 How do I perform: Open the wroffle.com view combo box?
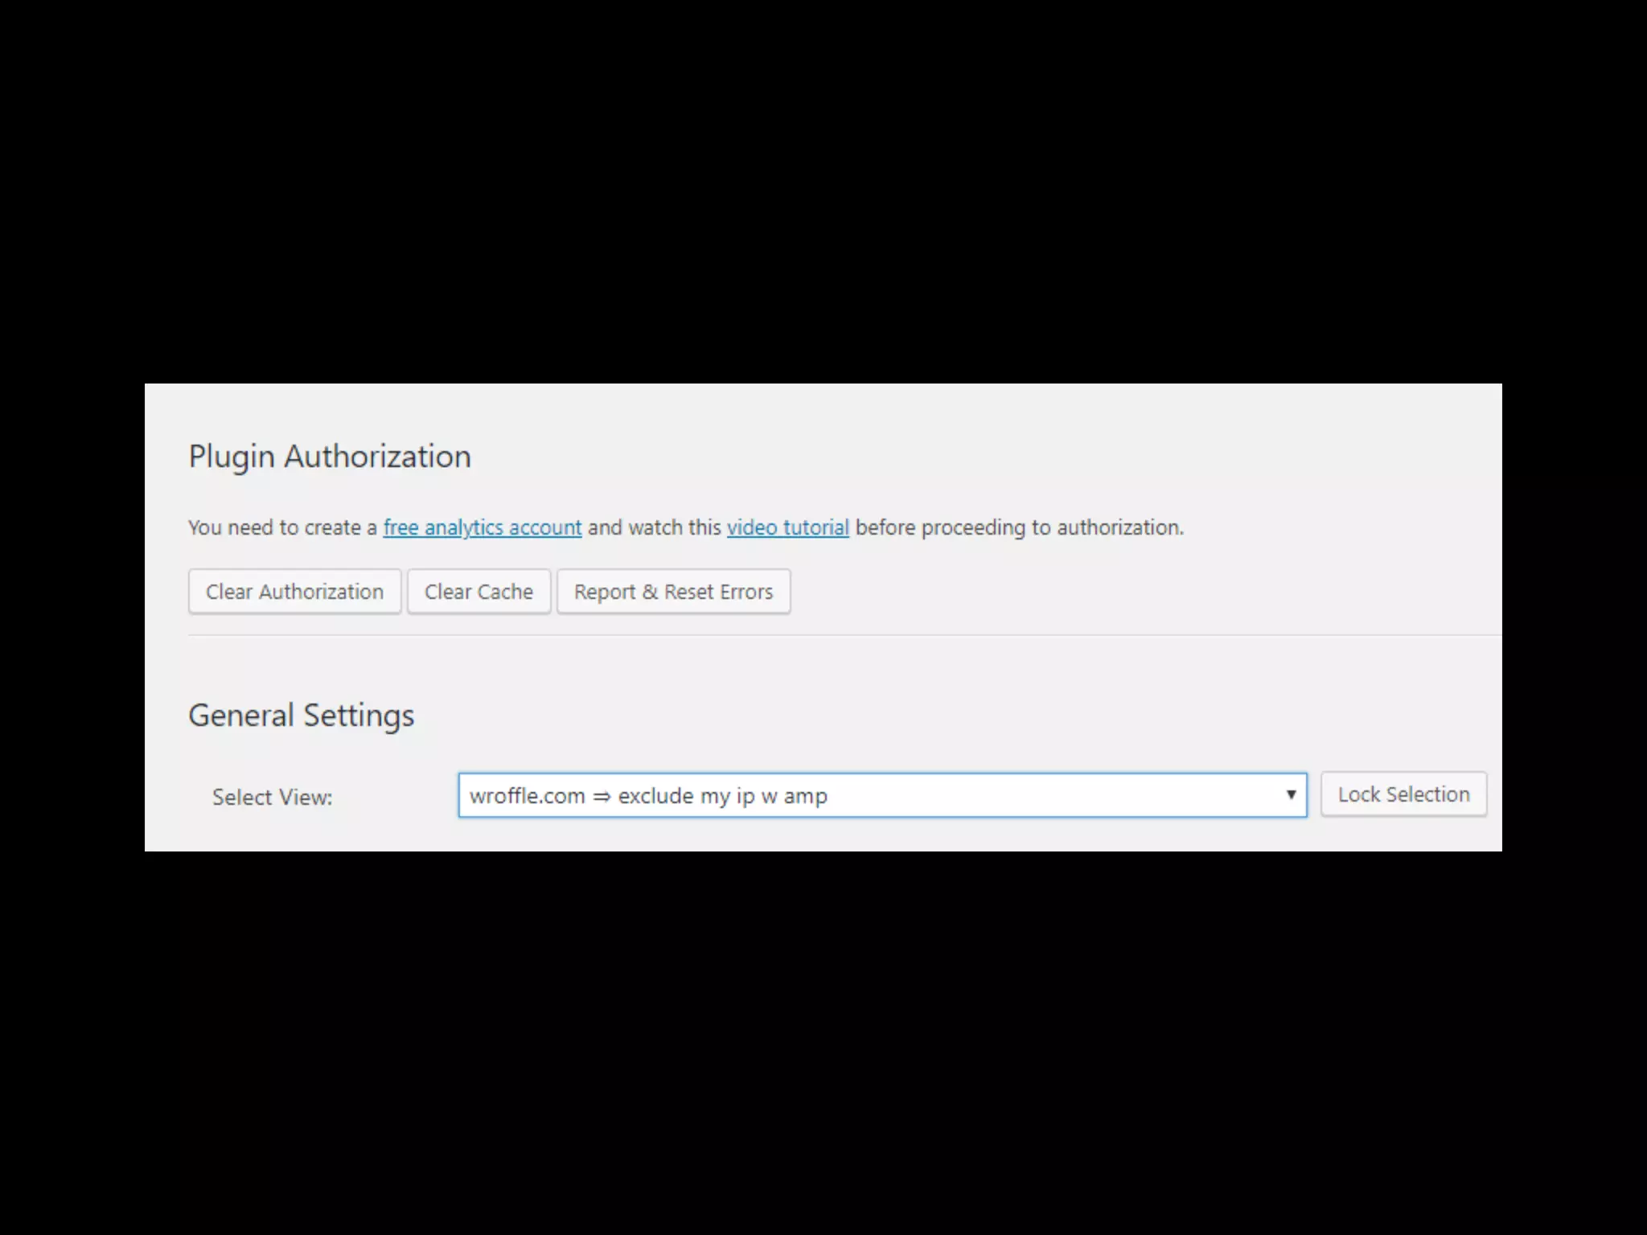point(881,795)
